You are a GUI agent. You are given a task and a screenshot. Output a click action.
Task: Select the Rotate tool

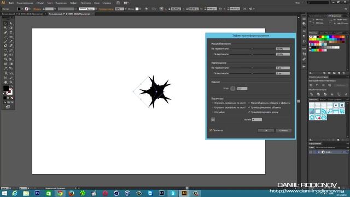coord(5,50)
